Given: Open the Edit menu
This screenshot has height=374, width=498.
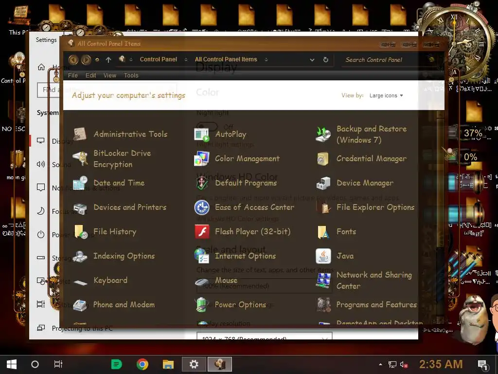Looking at the screenshot, I should tap(90, 75).
